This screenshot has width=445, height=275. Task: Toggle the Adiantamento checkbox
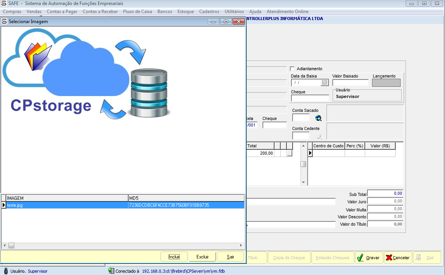[292, 69]
